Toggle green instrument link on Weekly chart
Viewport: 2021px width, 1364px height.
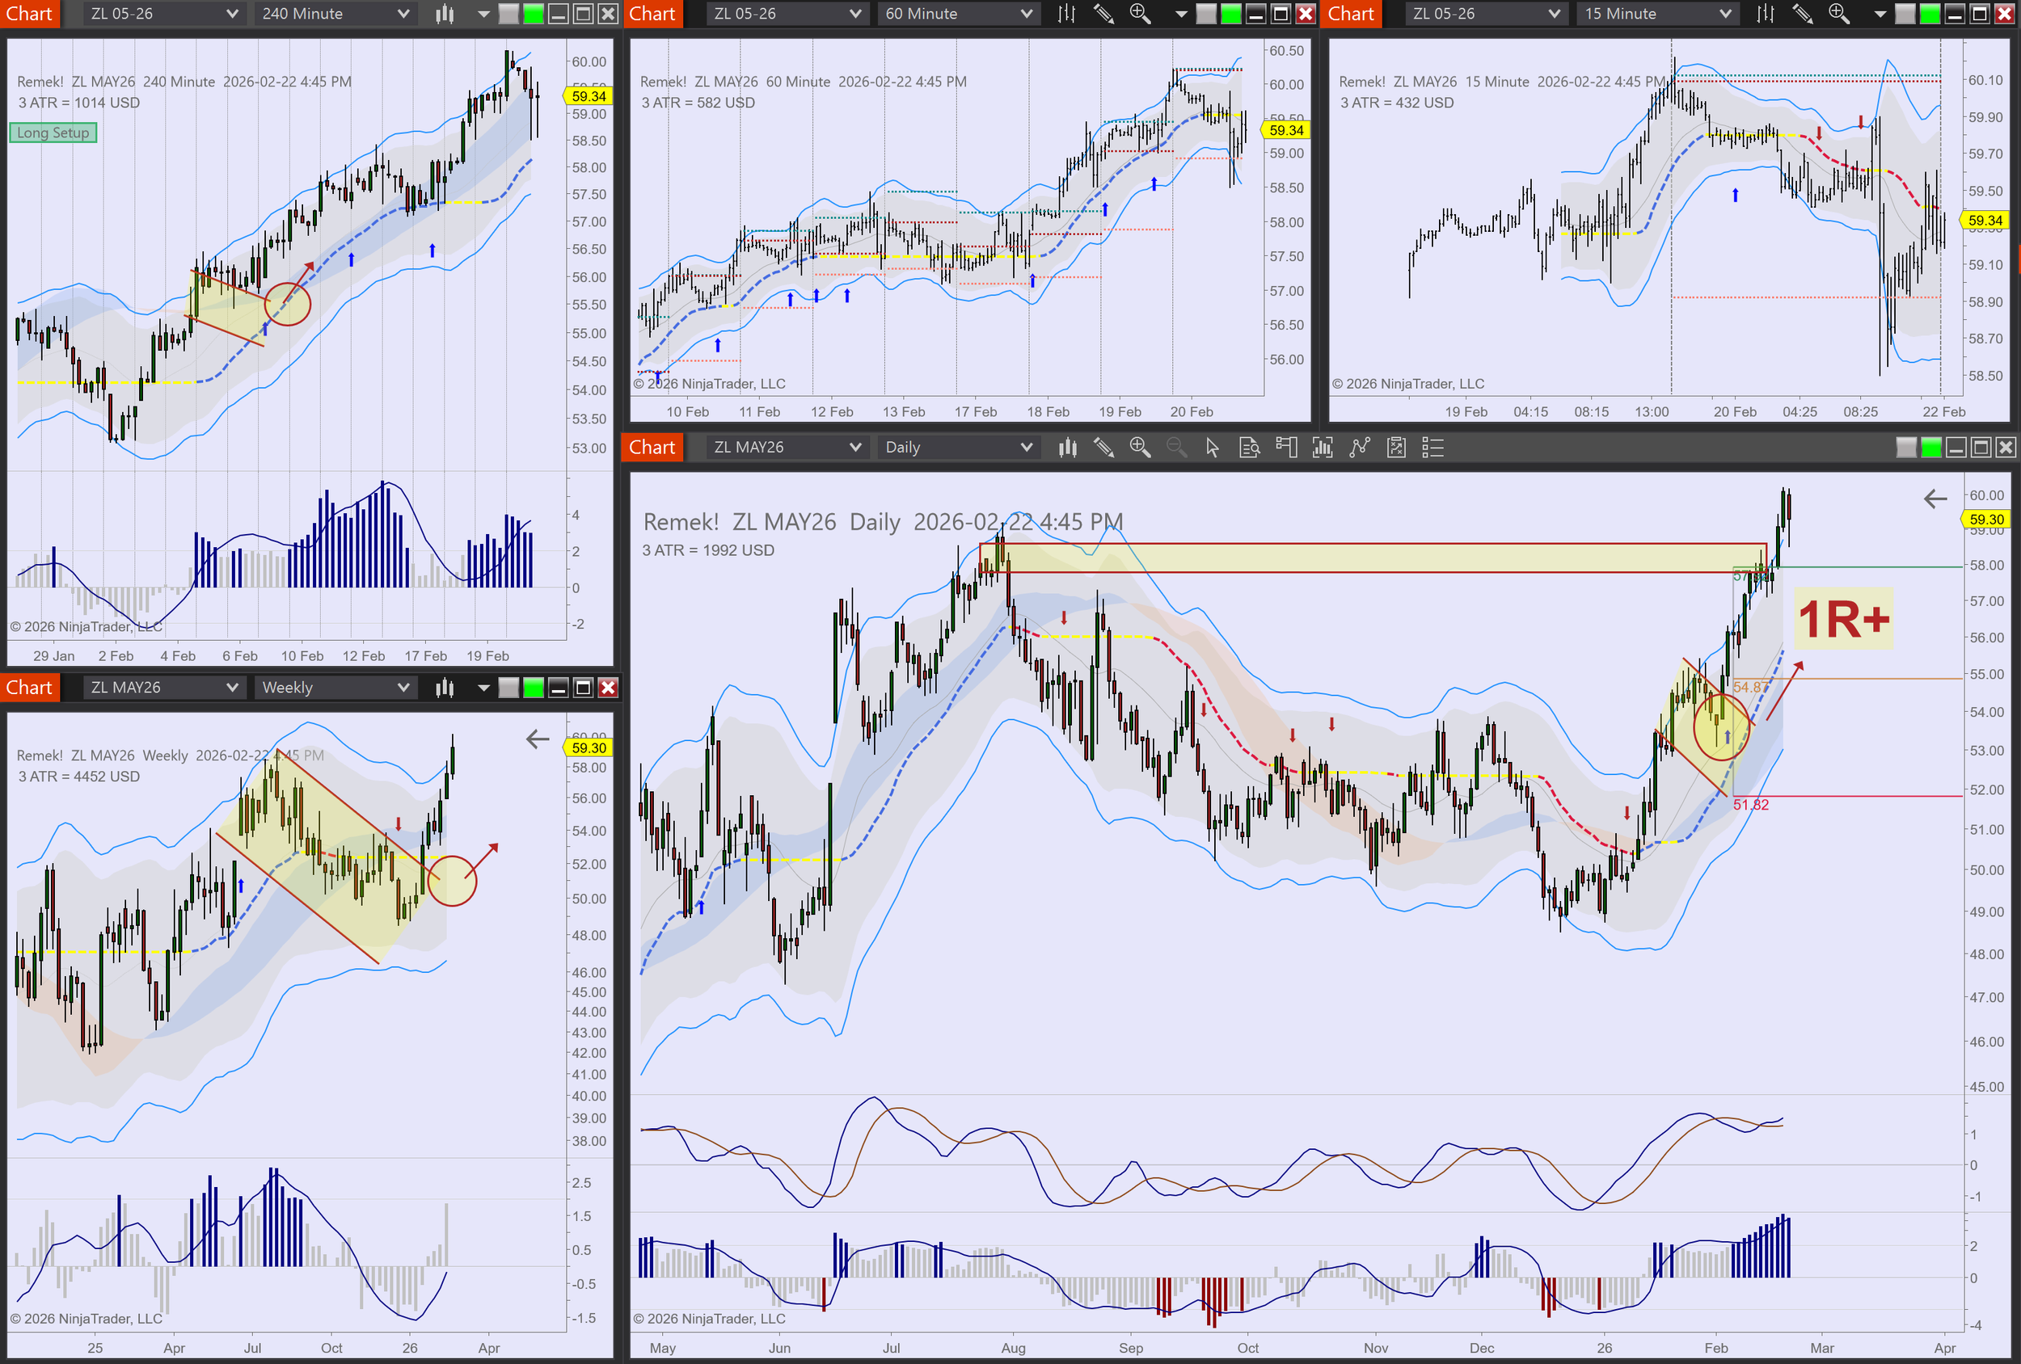tap(533, 688)
